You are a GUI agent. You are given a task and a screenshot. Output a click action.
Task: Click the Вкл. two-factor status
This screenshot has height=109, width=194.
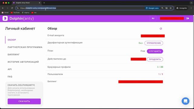pos(141,43)
